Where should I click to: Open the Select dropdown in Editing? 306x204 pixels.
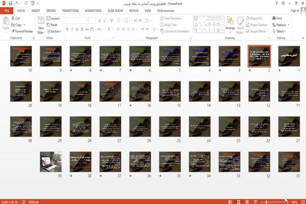click(279, 31)
